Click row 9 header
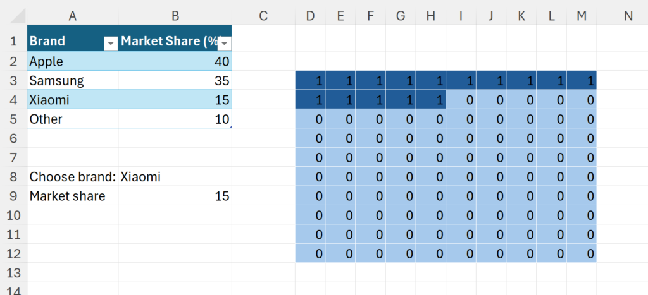The height and width of the screenshot is (295, 648). (x=13, y=196)
